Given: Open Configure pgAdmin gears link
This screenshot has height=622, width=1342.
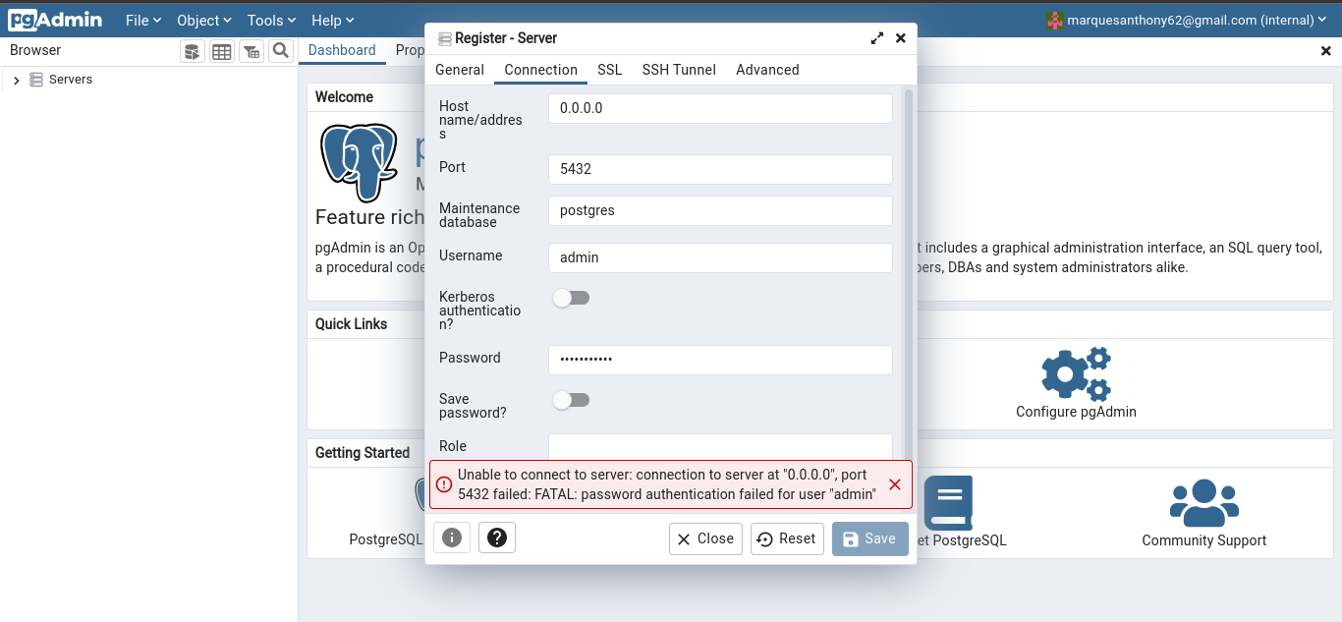Looking at the screenshot, I should 1076,373.
